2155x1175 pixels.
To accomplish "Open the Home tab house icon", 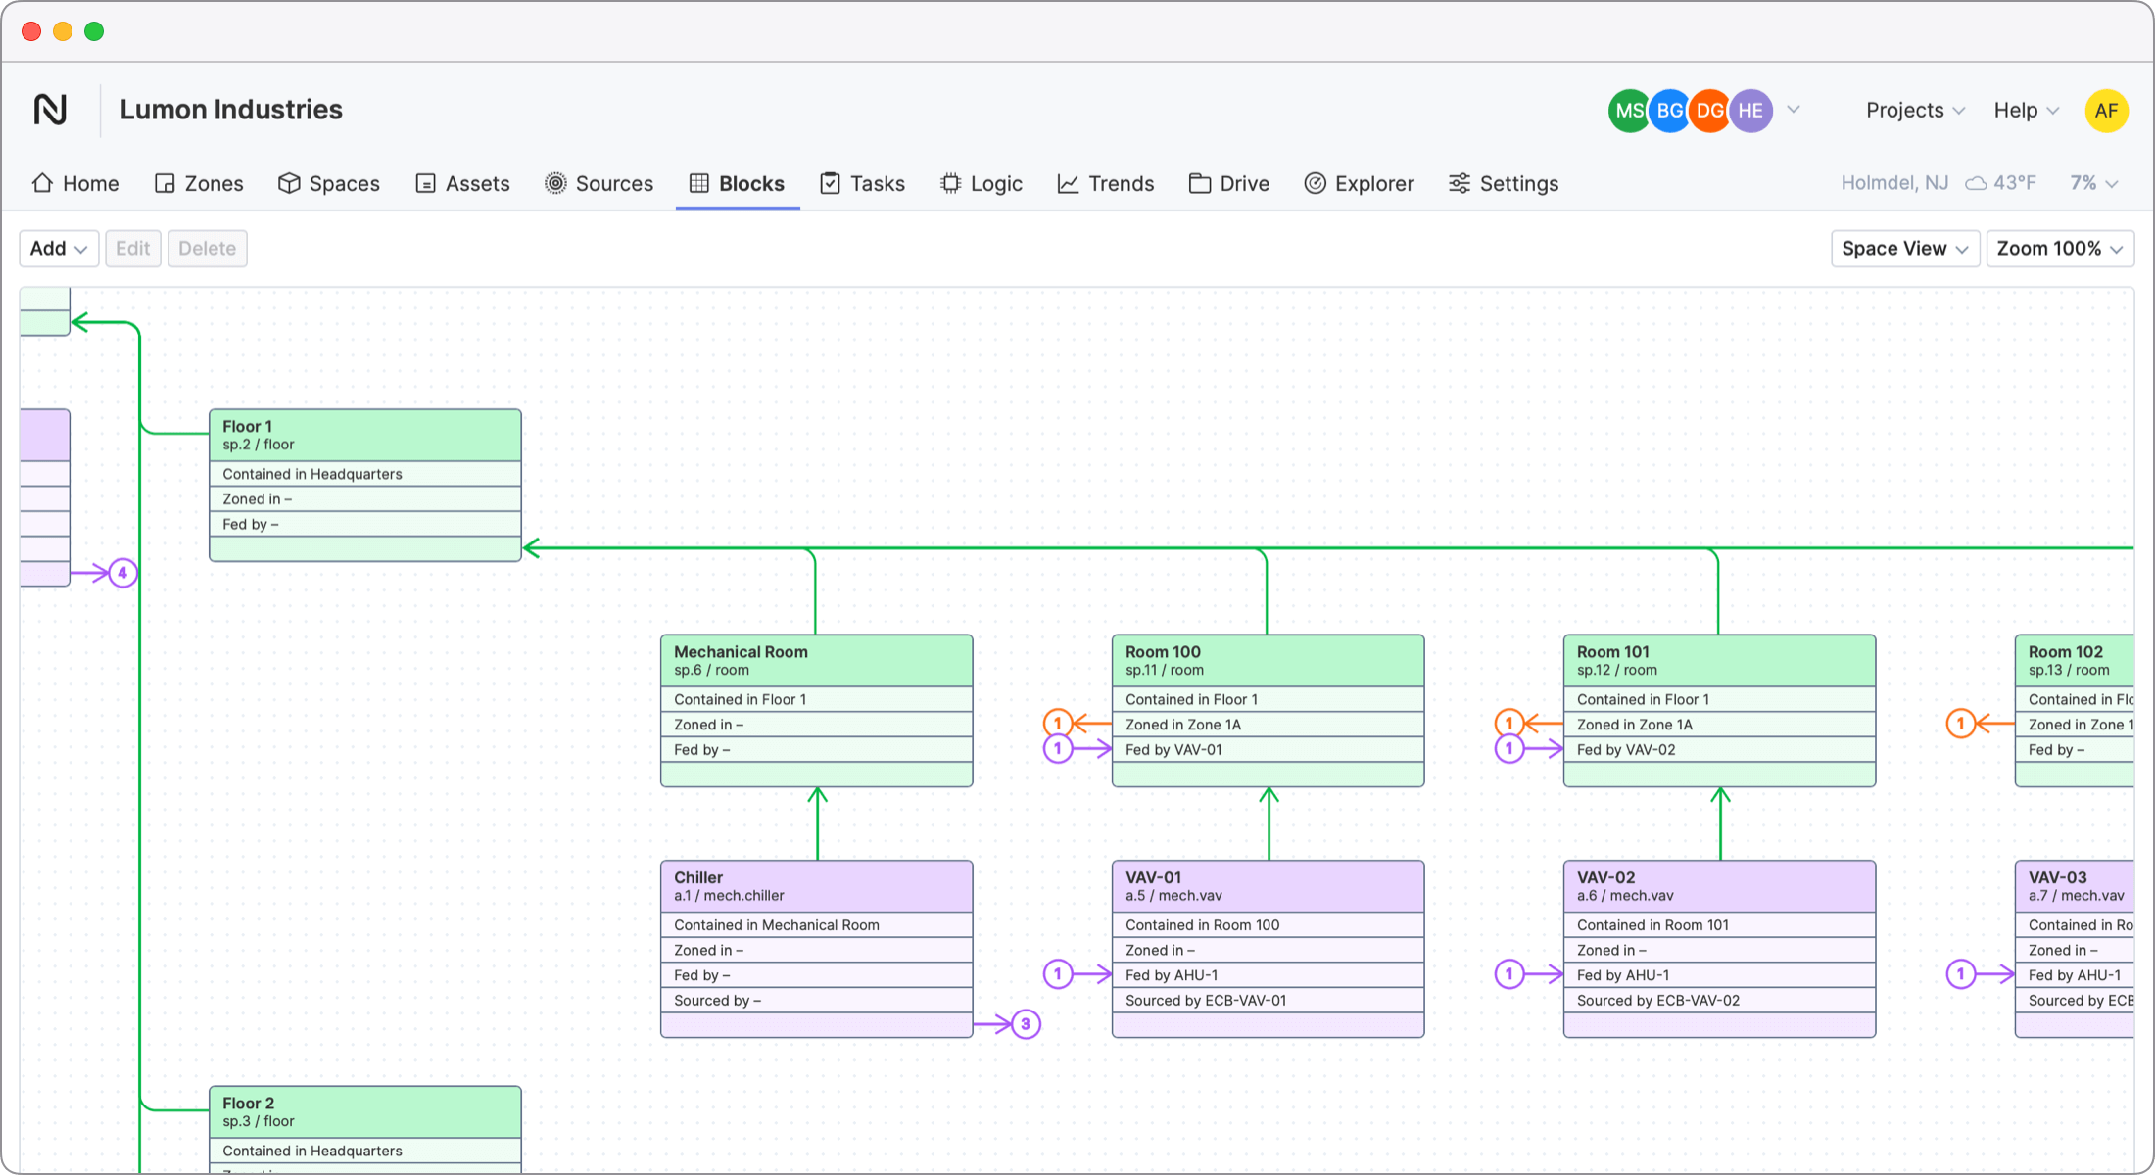I will pyautogui.click(x=42, y=183).
